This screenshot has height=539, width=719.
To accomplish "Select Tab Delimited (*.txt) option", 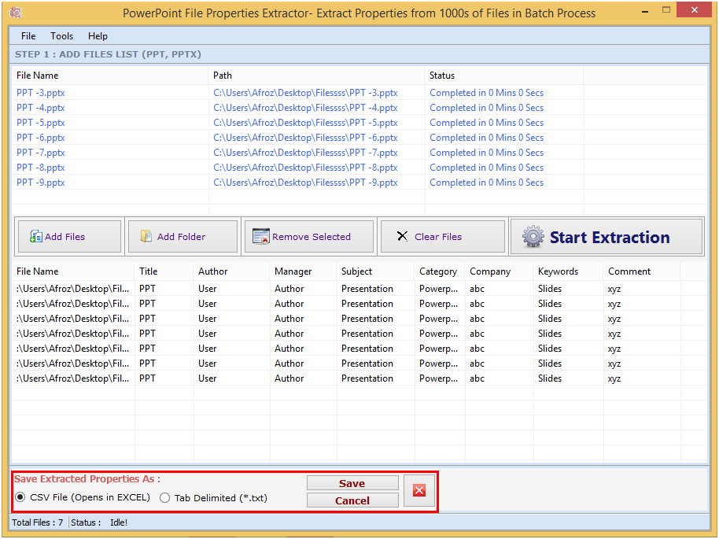I will pyautogui.click(x=214, y=498).
